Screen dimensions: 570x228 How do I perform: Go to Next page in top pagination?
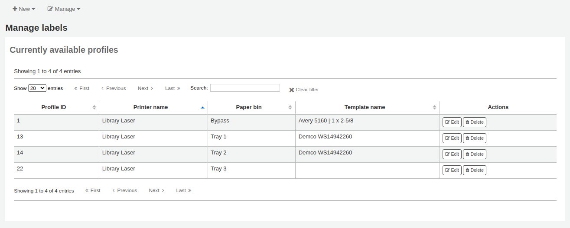tap(146, 88)
